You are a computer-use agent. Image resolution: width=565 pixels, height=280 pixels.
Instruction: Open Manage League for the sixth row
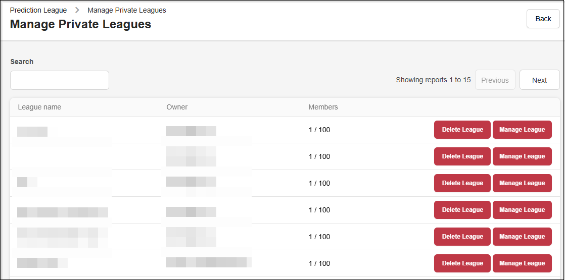(x=522, y=263)
